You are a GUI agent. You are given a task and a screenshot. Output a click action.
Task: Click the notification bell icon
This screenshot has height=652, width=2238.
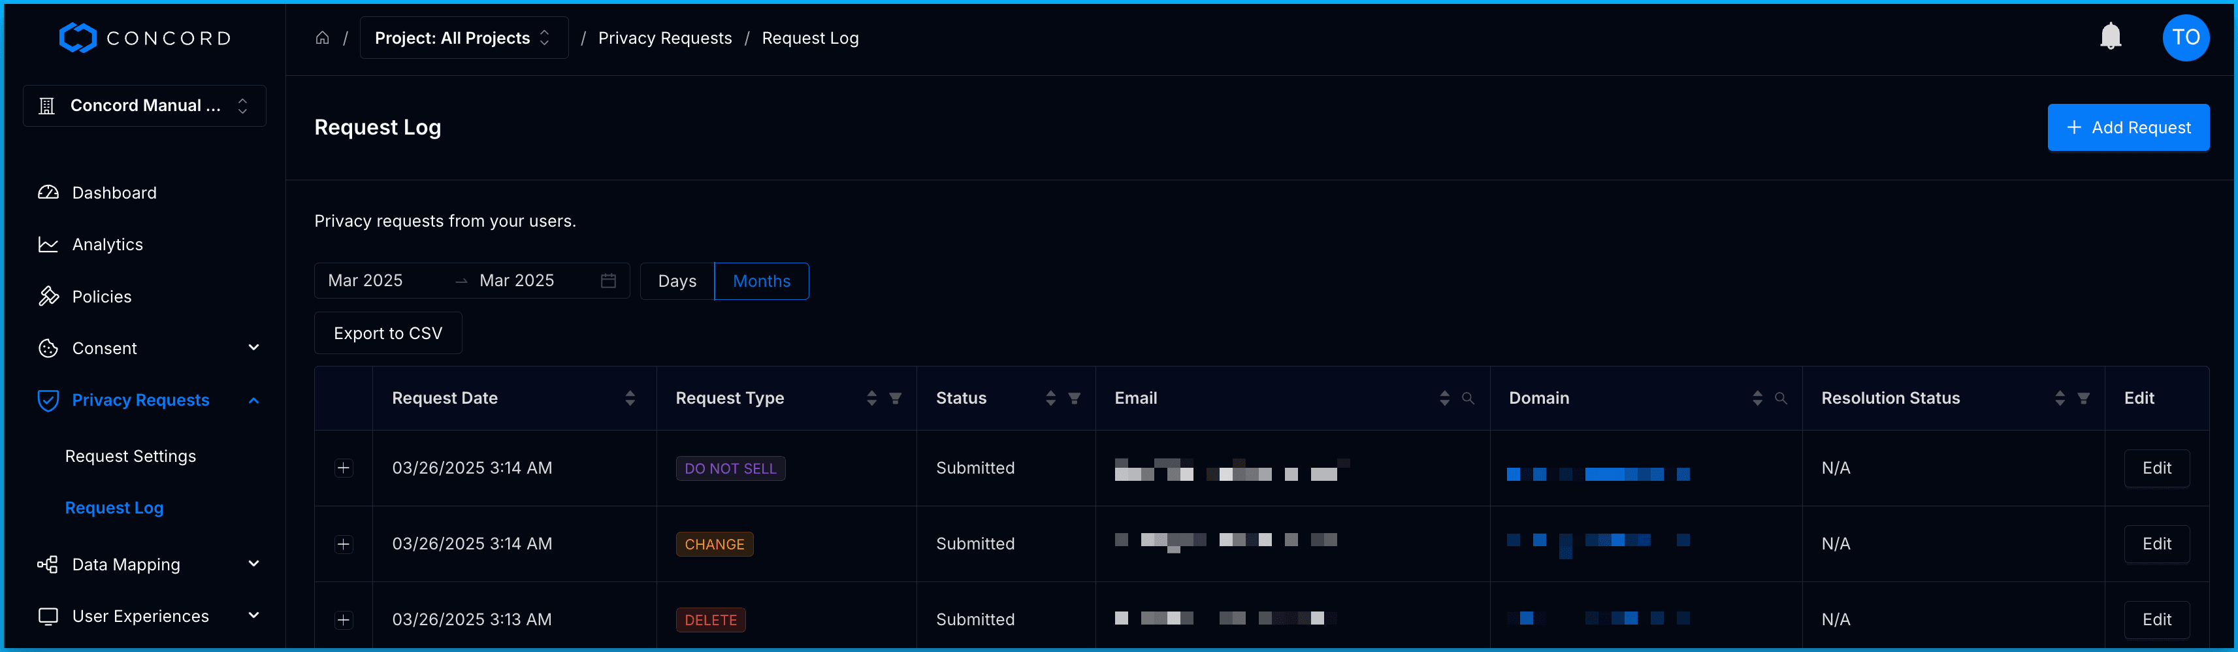(2109, 37)
